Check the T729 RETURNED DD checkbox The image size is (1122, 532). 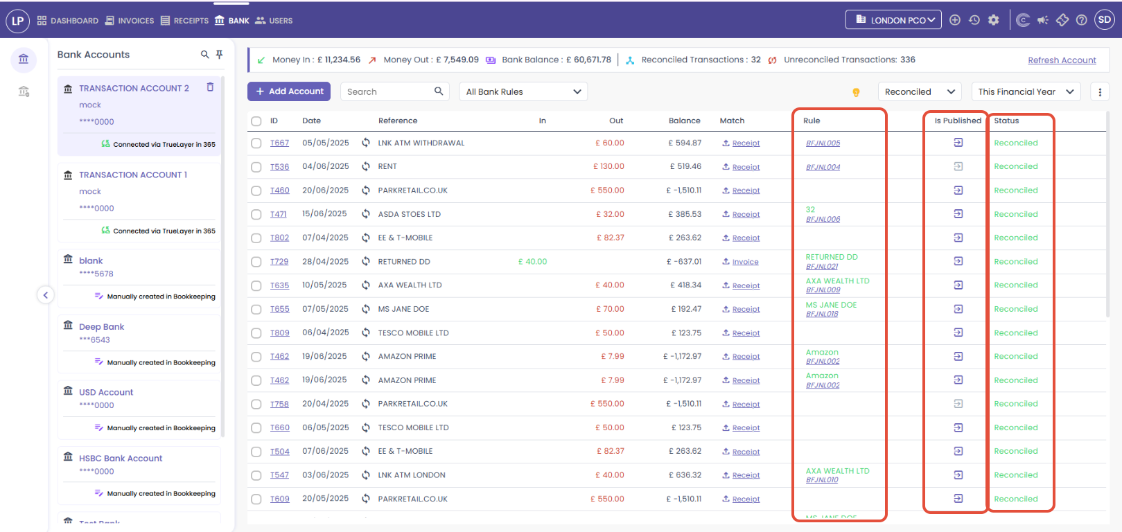pyautogui.click(x=256, y=262)
